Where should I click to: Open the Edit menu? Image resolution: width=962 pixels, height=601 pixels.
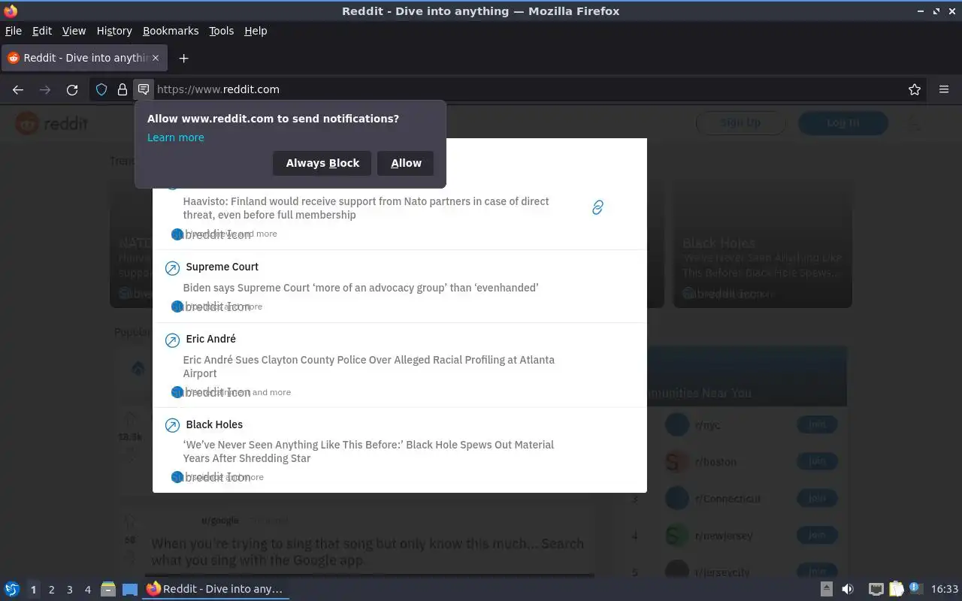tap(42, 31)
